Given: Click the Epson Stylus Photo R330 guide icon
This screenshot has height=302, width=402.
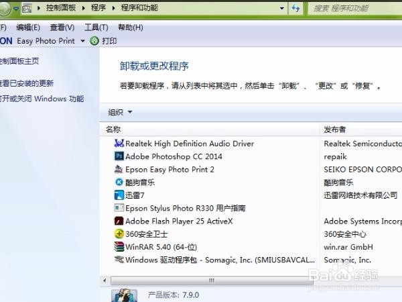Looking at the screenshot, I should point(119,208).
